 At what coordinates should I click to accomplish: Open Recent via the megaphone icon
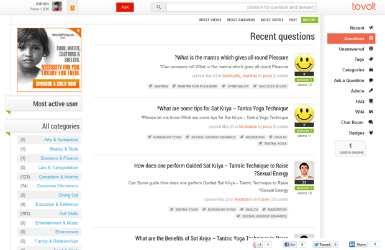pyautogui.click(x=371, y=28)
